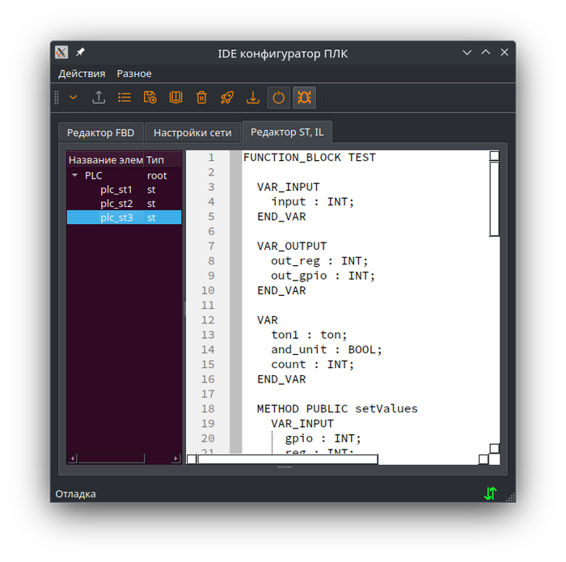Pin the window with pushpin icon
The height and width of the screenshot is (562, 566).
coord(80,53)
